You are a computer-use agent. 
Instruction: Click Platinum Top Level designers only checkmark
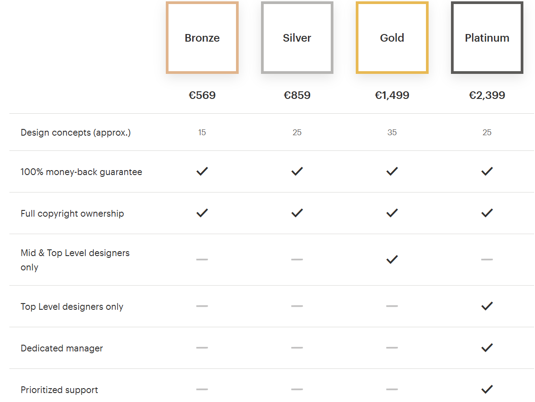coord(487,306)
